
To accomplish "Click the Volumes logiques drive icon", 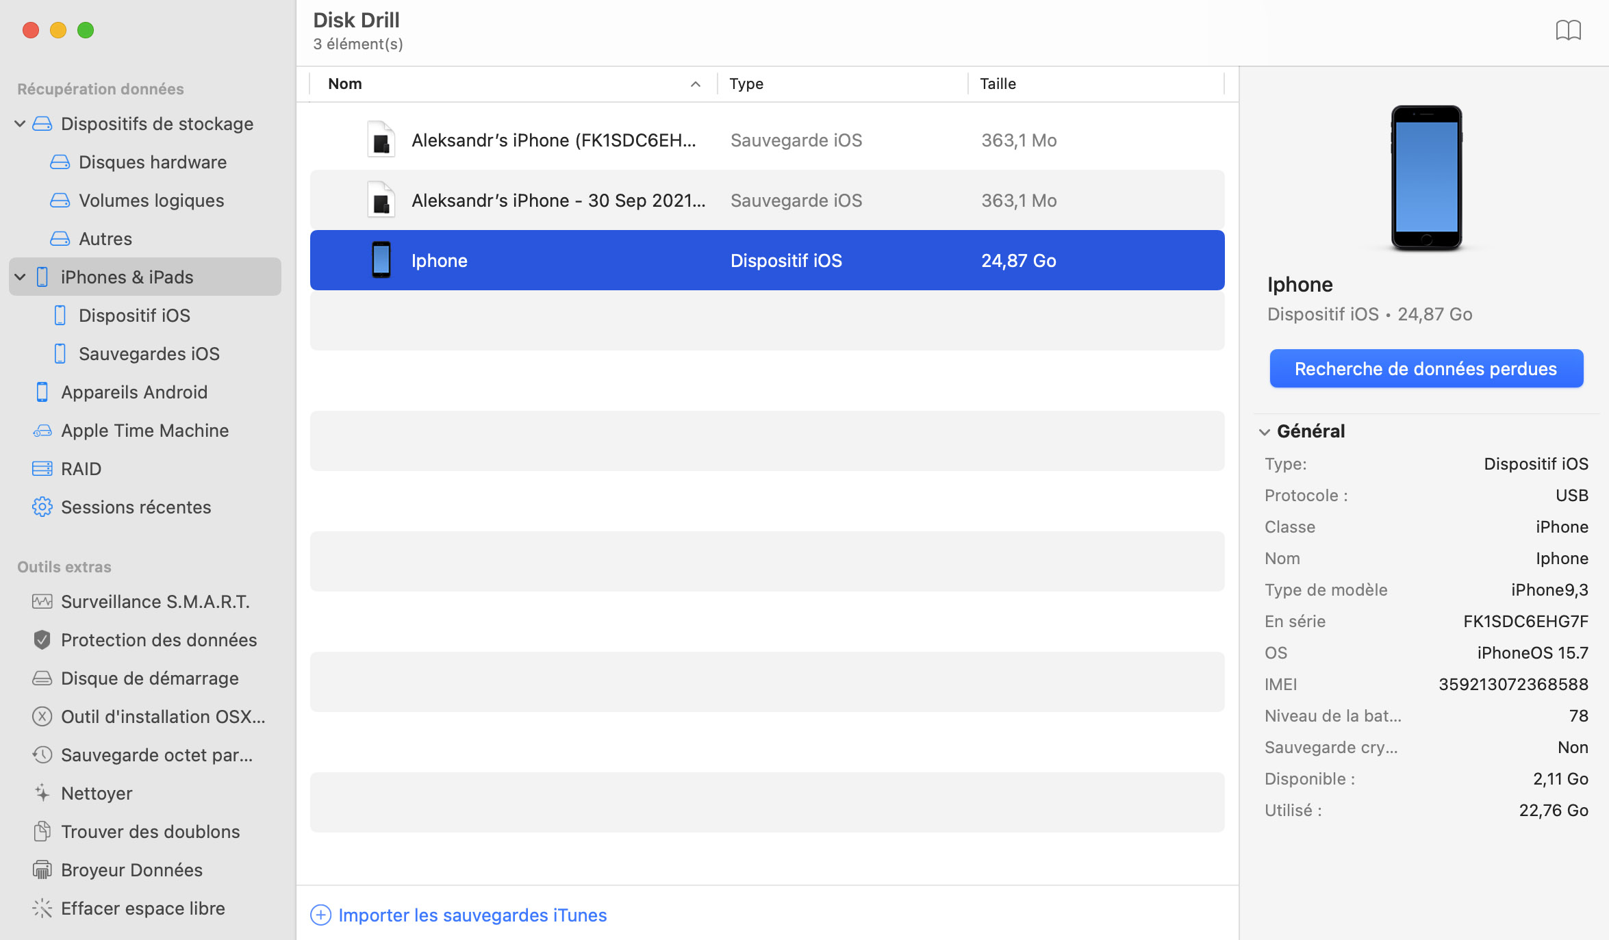I will [60, 201].
